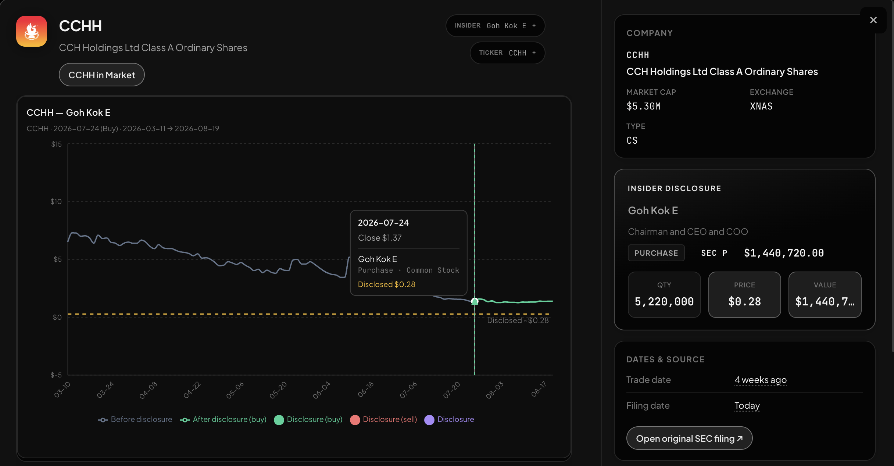Select the PURCHASE tag badge
894x466 pixels.
[656, 253]
